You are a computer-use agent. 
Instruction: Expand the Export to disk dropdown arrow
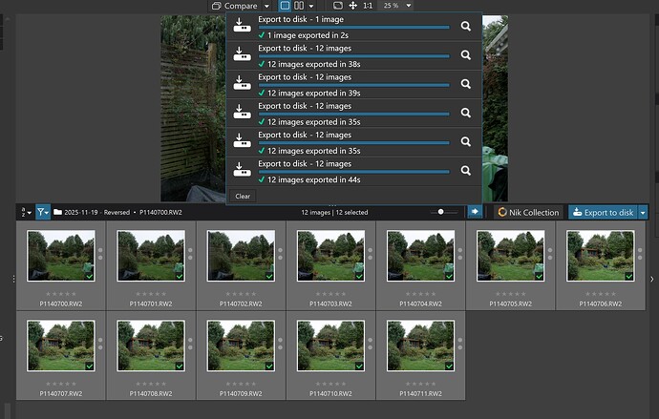pyautogui.click(x=643, y=212)
